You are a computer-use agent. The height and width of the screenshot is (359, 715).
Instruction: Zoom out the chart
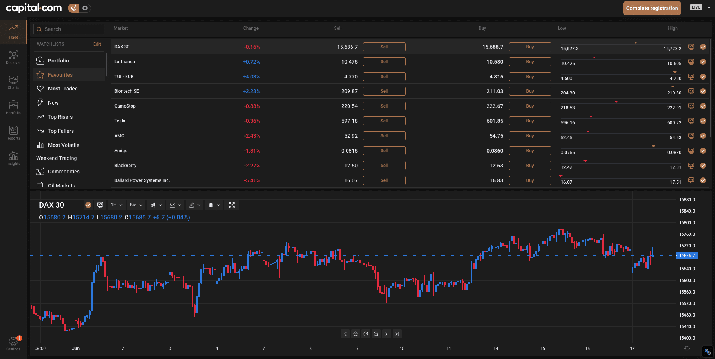coord(355,334)
